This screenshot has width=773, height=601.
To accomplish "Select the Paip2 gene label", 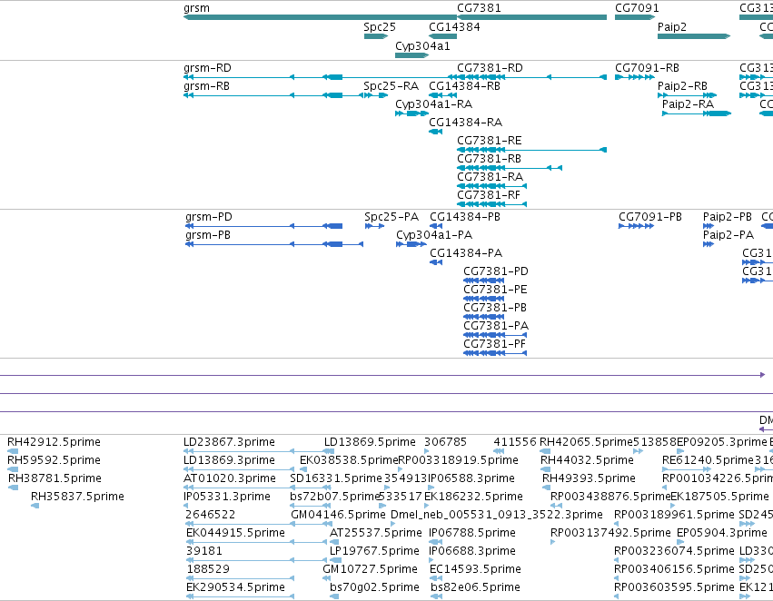I will click(x=672, y=27).
